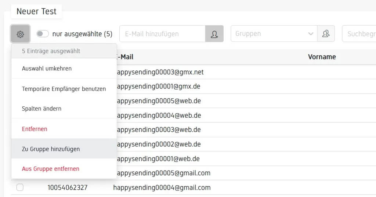Open the 'Neuer Test' tab
The width and height of the screenshot is (376, 197).
(36, 11)
